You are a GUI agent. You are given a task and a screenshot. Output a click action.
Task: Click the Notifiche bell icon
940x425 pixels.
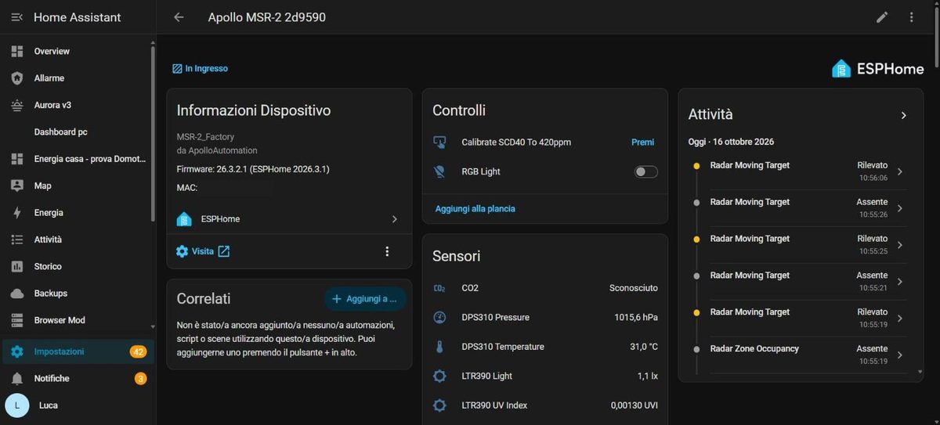[x=17, y=378]
